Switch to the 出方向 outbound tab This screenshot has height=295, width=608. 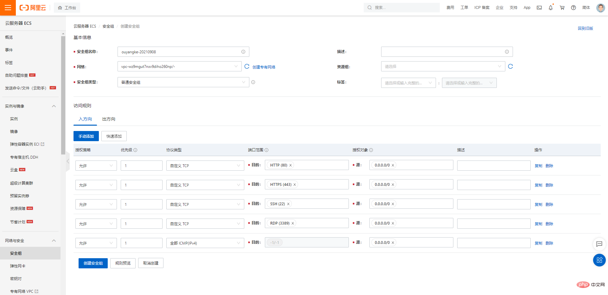pyautogui.click(x=109, y=119)
